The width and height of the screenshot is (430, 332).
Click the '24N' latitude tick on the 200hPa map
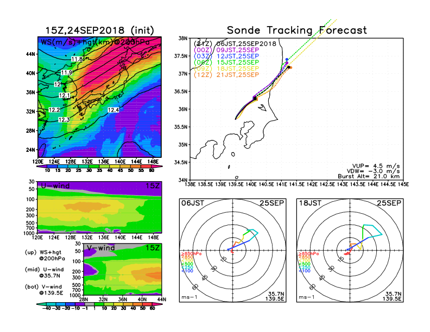pyautogui.click(x=31, y=150)
